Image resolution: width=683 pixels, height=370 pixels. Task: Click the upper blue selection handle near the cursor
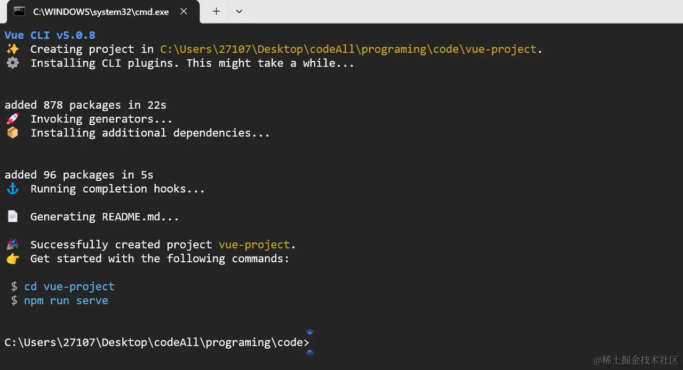pos(309,332)
